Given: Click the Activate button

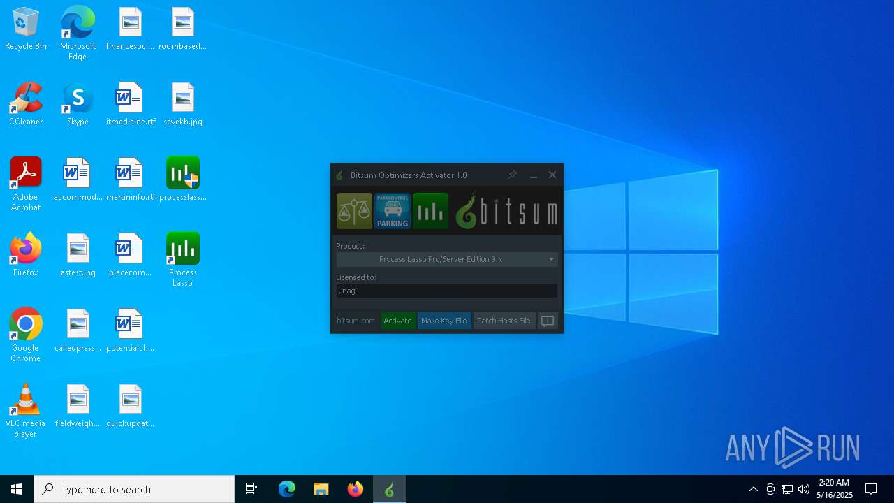Looking at the screenshot, I should pos(397,321).
